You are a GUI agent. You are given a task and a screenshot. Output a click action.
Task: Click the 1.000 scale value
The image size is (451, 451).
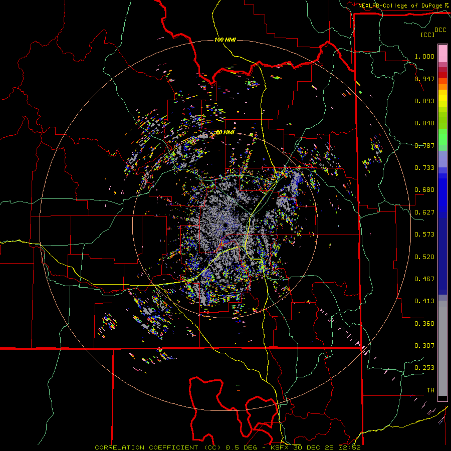(x=424, y=56)
